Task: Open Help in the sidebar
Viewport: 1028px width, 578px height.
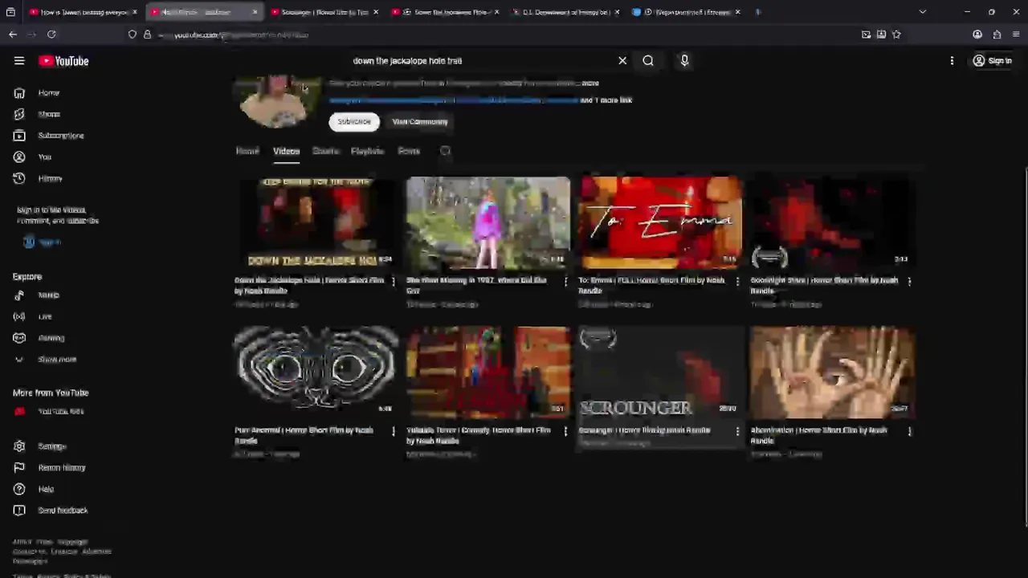Action: [x=45, y=489]
